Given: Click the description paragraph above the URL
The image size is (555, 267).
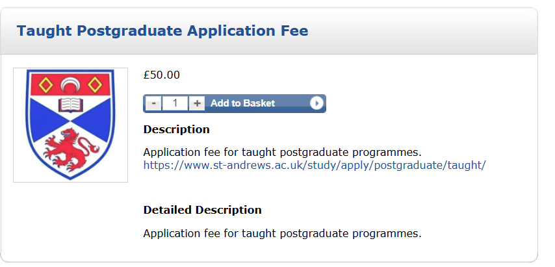Looking at the screenshot, I should (x=282, y=152).
